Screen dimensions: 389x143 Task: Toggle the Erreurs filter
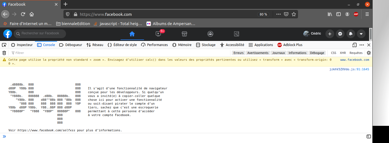(238, 53)
